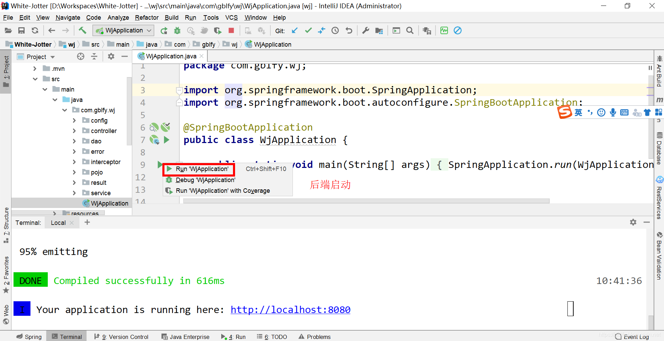The width and height of the screenshot is (664, 341).
Task: Open the Java Enterprise tool window
Action: [186, 337]
